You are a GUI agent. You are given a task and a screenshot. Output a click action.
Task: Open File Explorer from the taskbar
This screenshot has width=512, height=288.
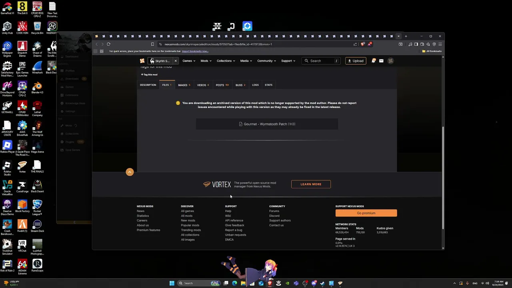243,283
